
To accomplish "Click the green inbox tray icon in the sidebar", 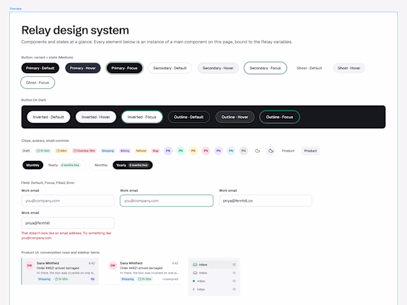I will [x=195, y=264].
